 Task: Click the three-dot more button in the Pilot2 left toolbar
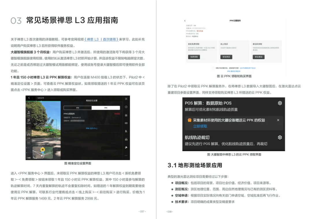coord(29,143)
